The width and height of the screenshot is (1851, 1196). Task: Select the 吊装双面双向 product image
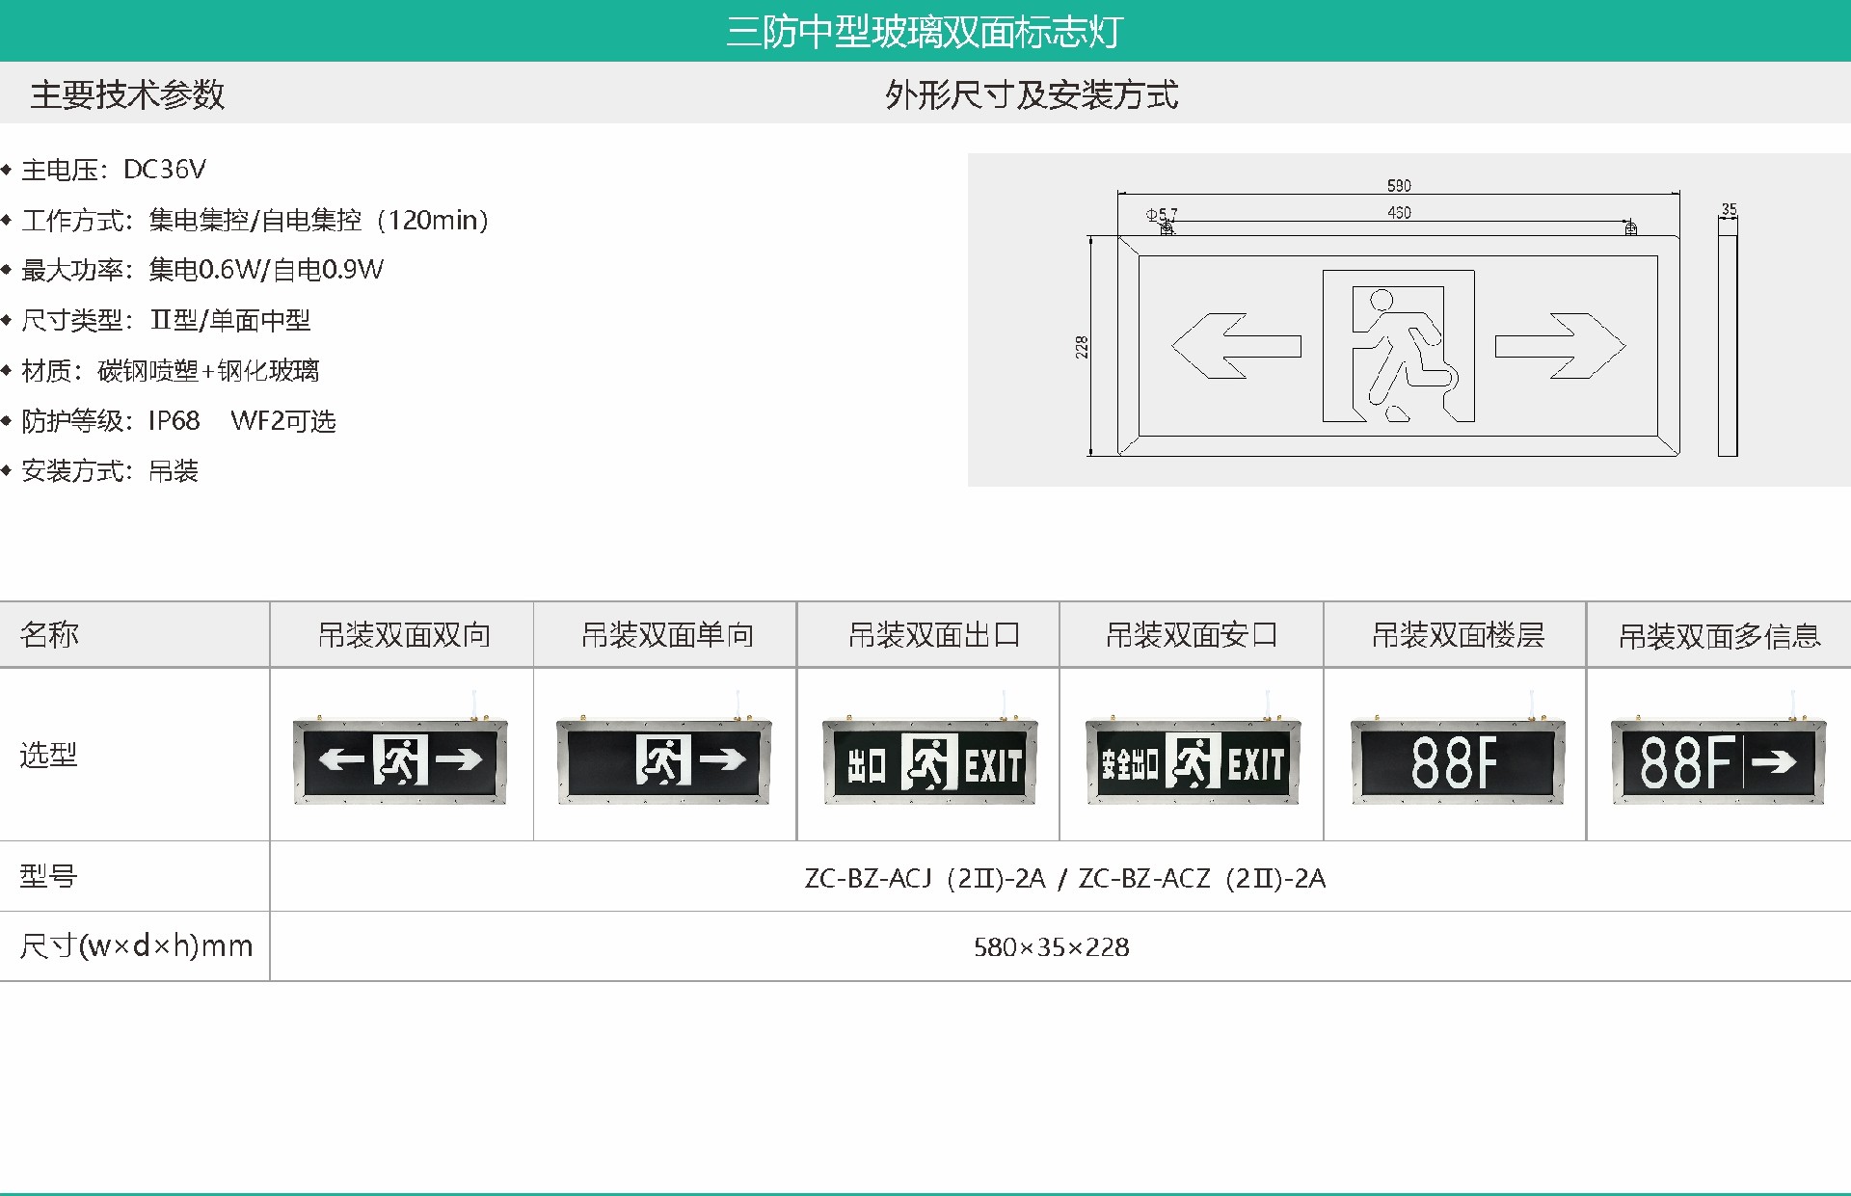[x=400, y=759]
